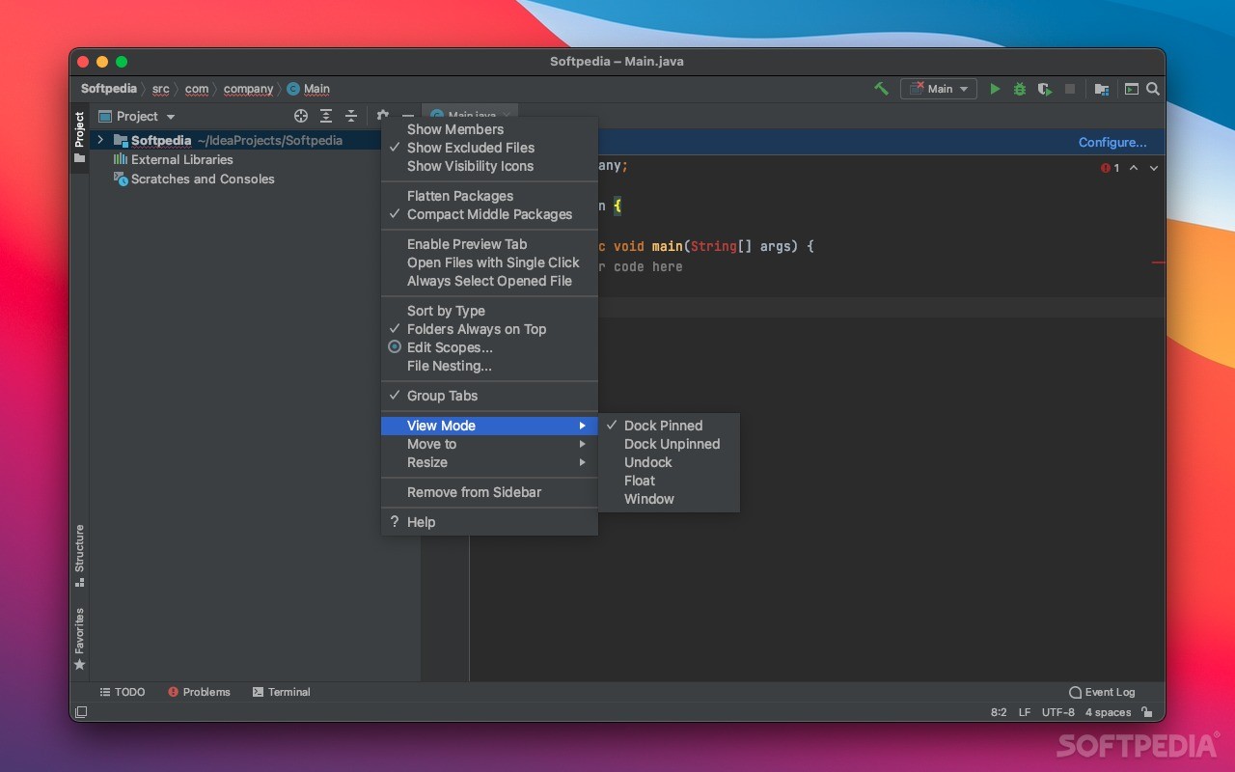Select Scratches and Consoles tree item
The image size is (1235, 772).
click(x=203, y=179)
